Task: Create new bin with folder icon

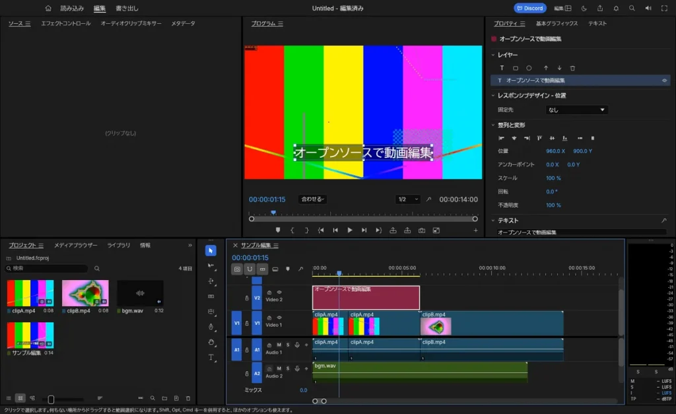Action: pos(164,398)
